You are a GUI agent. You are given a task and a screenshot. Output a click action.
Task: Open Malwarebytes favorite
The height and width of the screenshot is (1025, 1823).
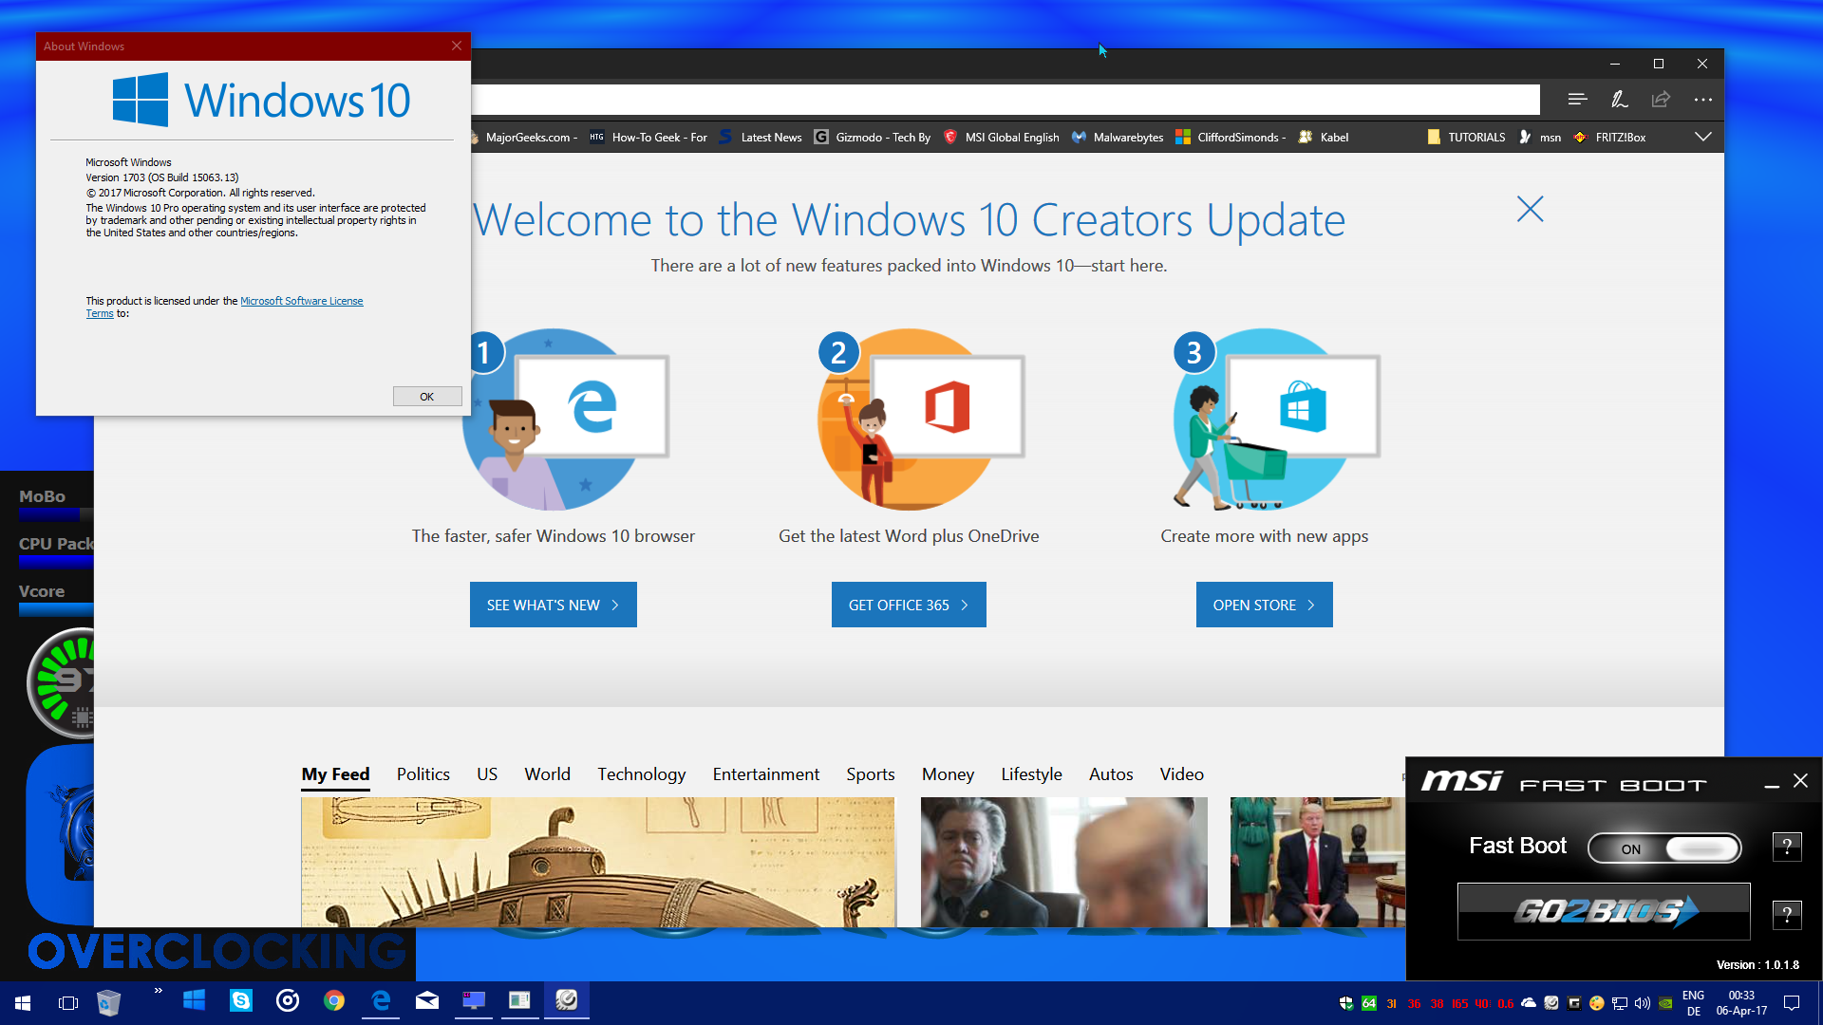(x=1118, y=138)
